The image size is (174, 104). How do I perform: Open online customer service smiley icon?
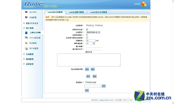pos(144,4)
